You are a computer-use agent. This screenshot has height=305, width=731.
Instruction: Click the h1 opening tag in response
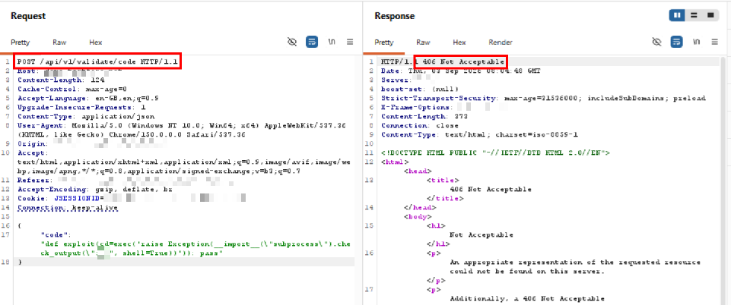[436, 225]
